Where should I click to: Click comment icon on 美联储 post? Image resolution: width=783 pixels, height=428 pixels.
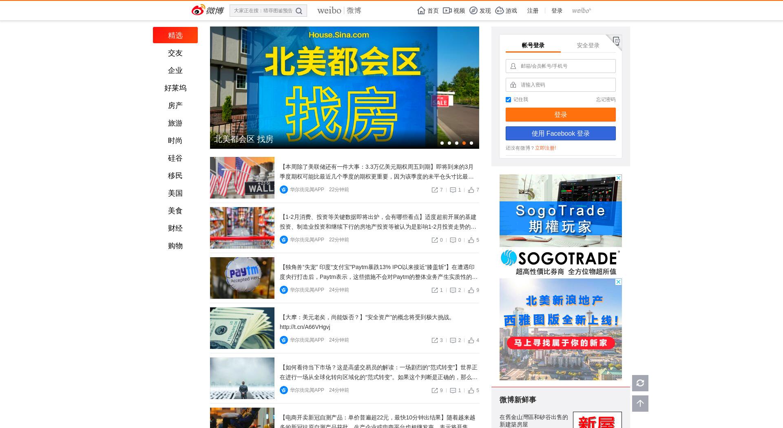pos(453,190)
